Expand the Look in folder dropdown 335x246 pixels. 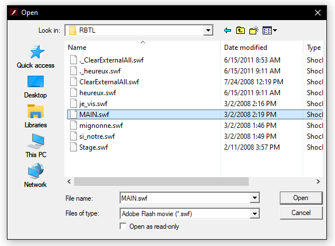208,30
